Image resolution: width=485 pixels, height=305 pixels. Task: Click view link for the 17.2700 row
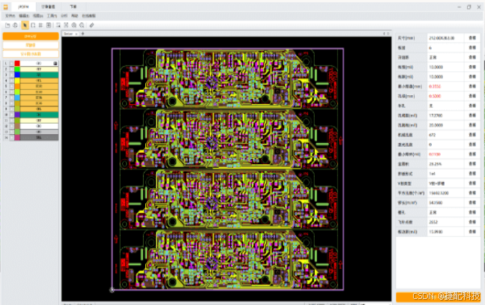pyautogui.click(x=472, y=115)
